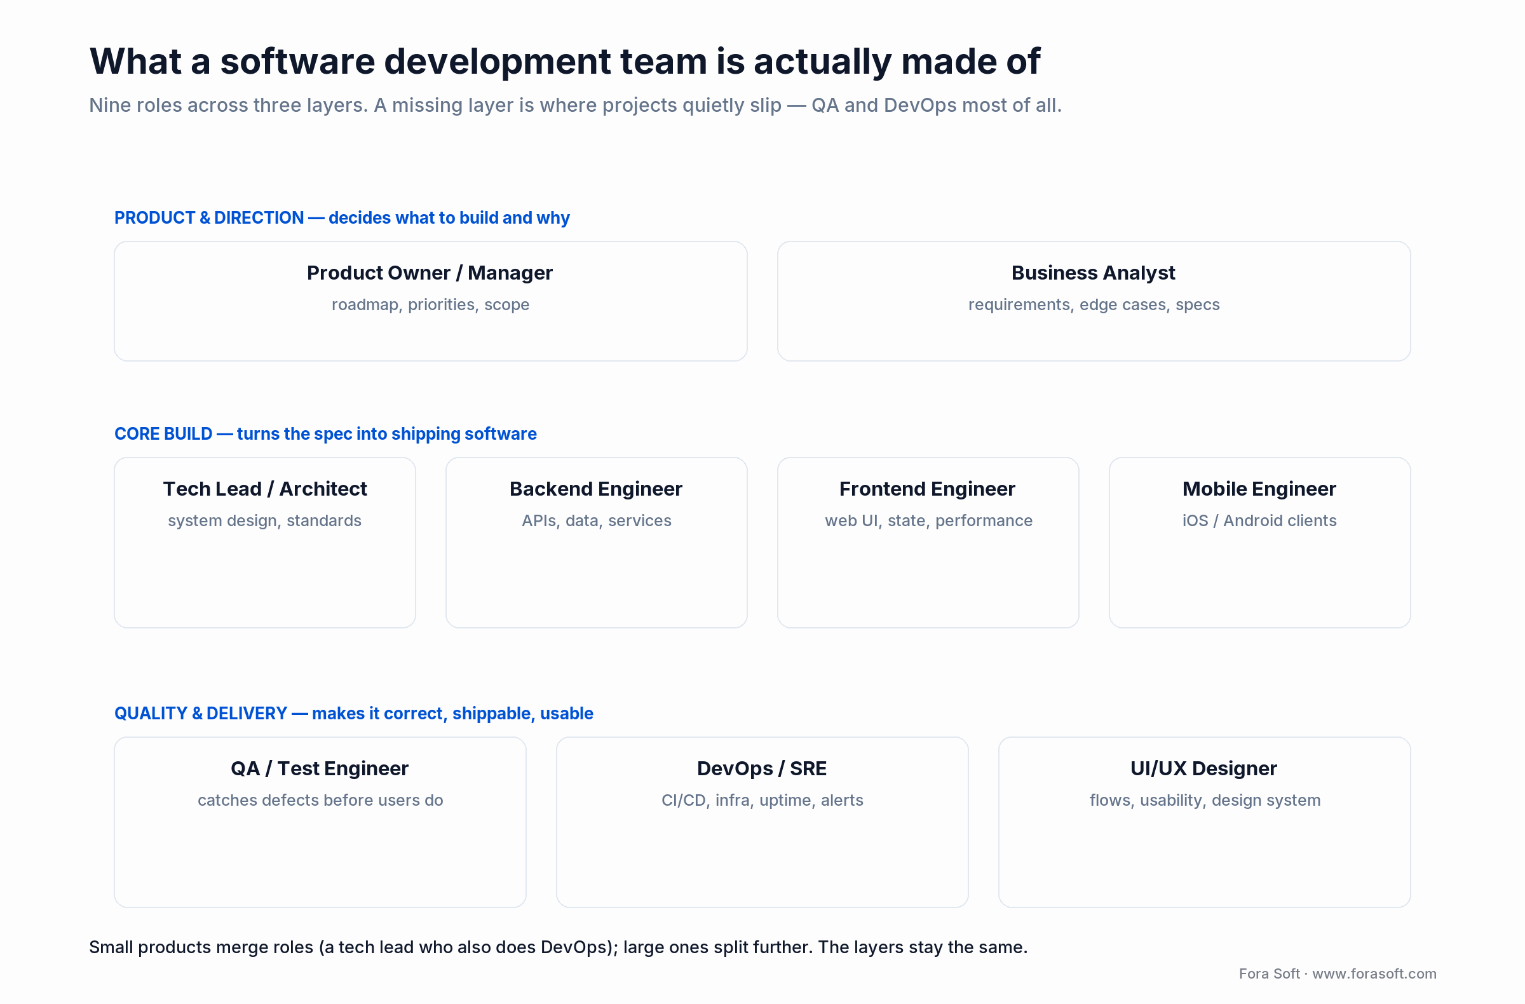Click footnote starting 'Small products merge roles'

coord(558,947)
